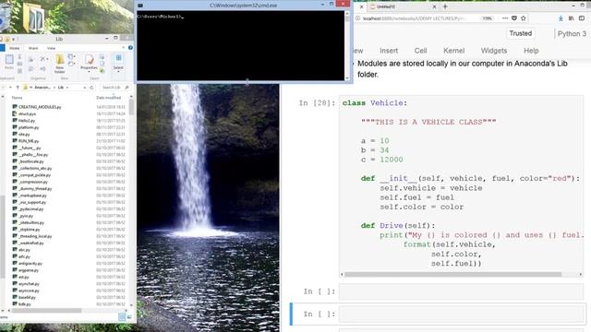Switch to details view icon in Explorer status bar
This screenshot has height=332, width=591.
pyautogui.click(x=122, y=317)
